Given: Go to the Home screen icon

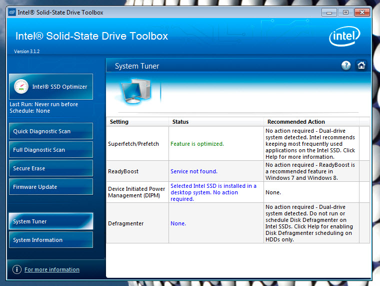Looking at the screenshot, I should pos(361,65).
